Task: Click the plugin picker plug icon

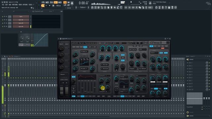Action: coord(112,7)
